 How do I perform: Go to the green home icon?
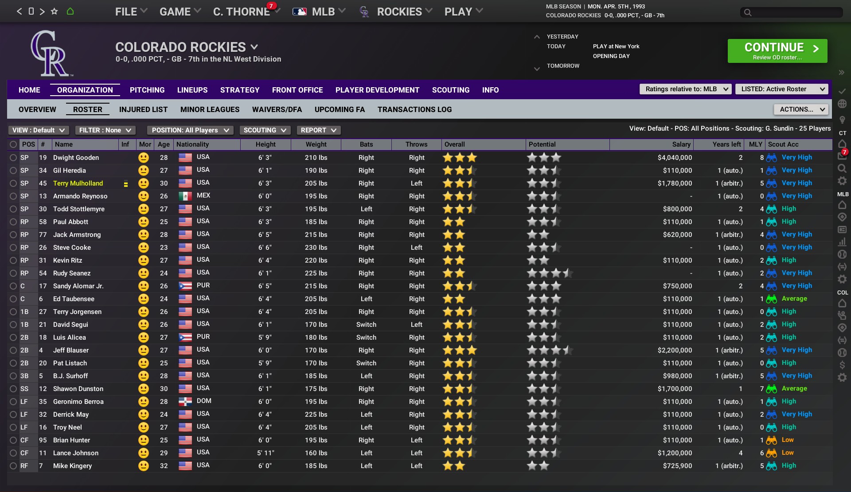click(70, 12)
